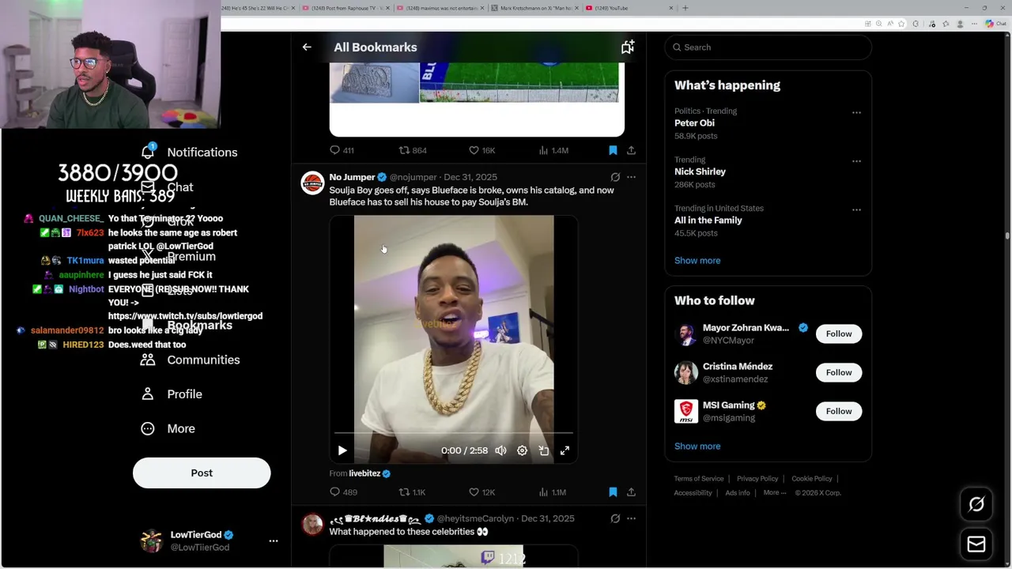Click the browser page scrollbar thumb

point(1007,235)
